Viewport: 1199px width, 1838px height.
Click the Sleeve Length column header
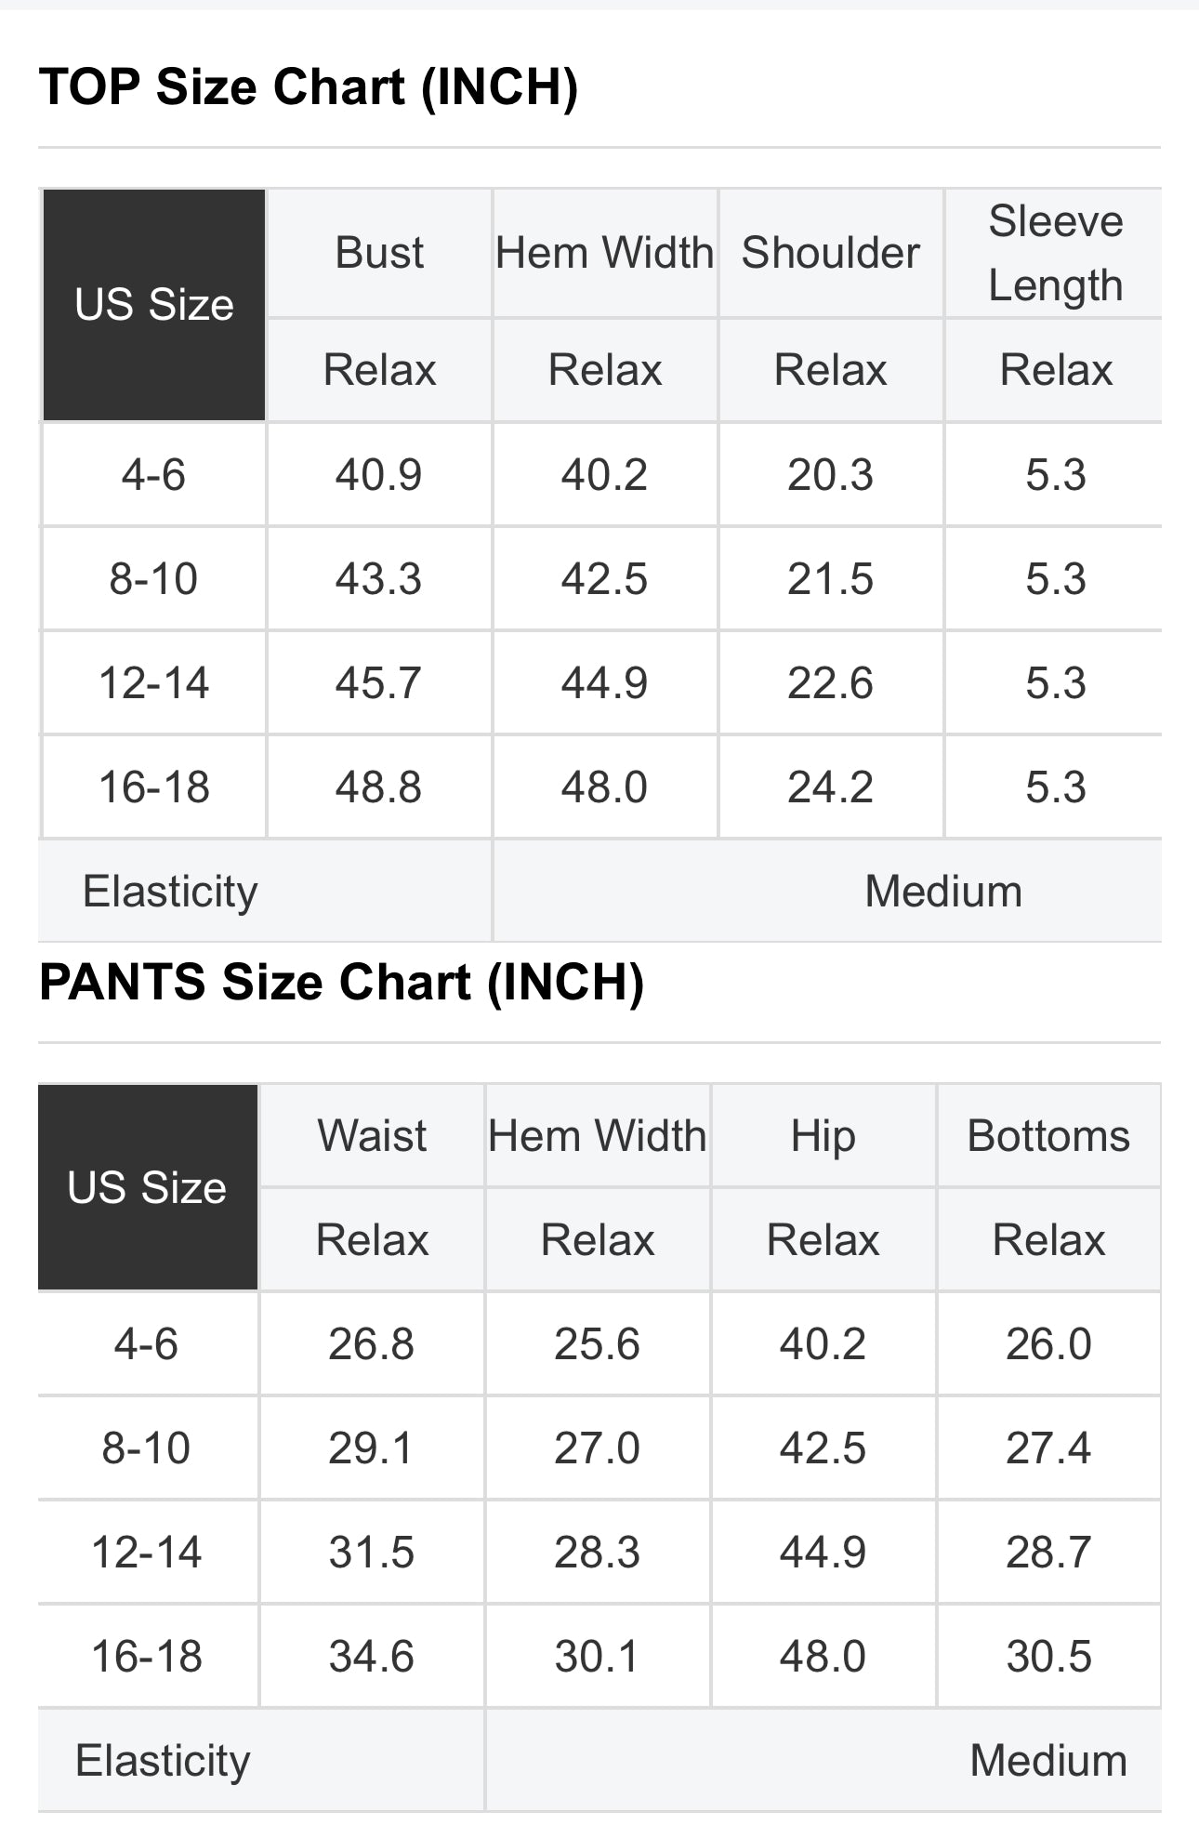tap(1055, 253)
